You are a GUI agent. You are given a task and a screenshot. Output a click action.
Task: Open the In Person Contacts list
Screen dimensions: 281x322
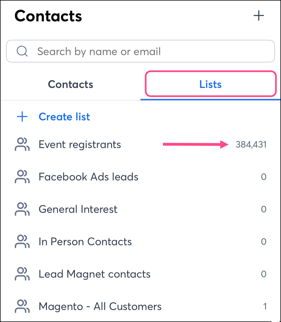click(x=85, y=242)
